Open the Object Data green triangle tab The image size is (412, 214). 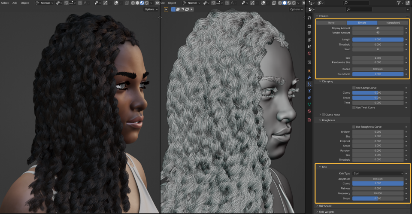309,104
